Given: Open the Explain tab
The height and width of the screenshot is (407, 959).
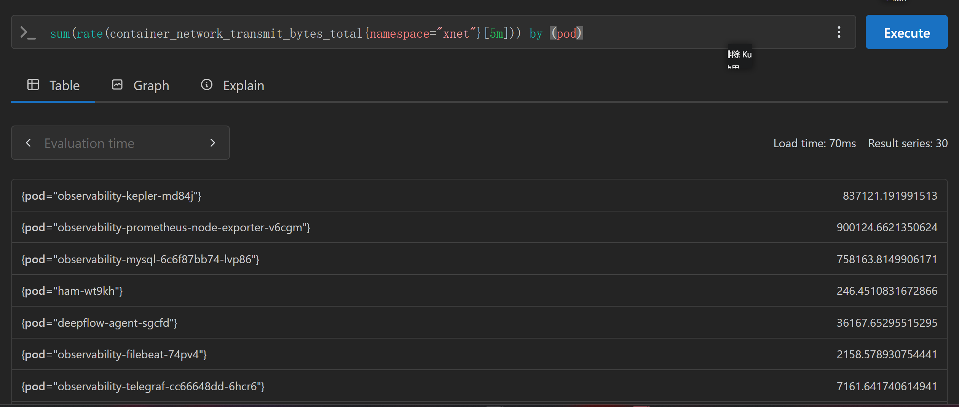Looking at the screenshot, I should (x=233, y=86).
